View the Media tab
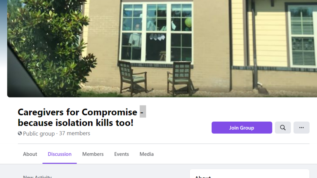Viewport: 317px width, 178px height. point(147,154)
